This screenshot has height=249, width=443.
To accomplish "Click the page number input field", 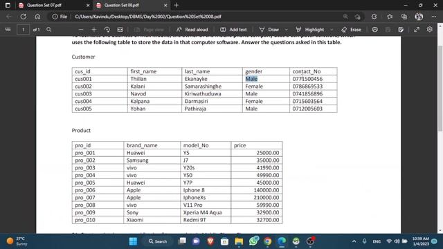I will click(x=23, y=30).
